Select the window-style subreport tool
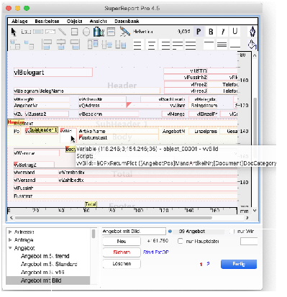 click(x=111, y=32)
